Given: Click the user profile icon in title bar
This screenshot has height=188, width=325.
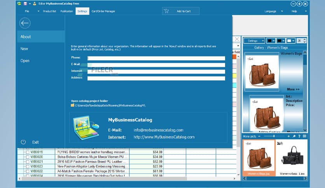Looking at the screenshot, I should 35,3.
